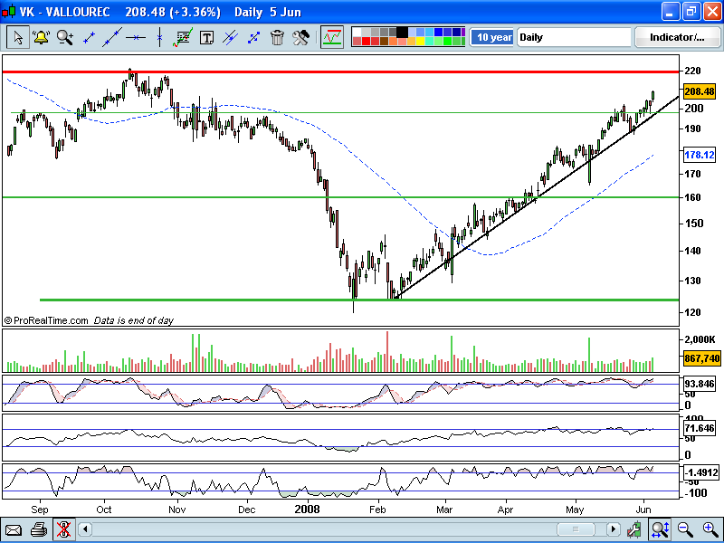Click the "Daily 5 Jun" title text

[268, 12]
